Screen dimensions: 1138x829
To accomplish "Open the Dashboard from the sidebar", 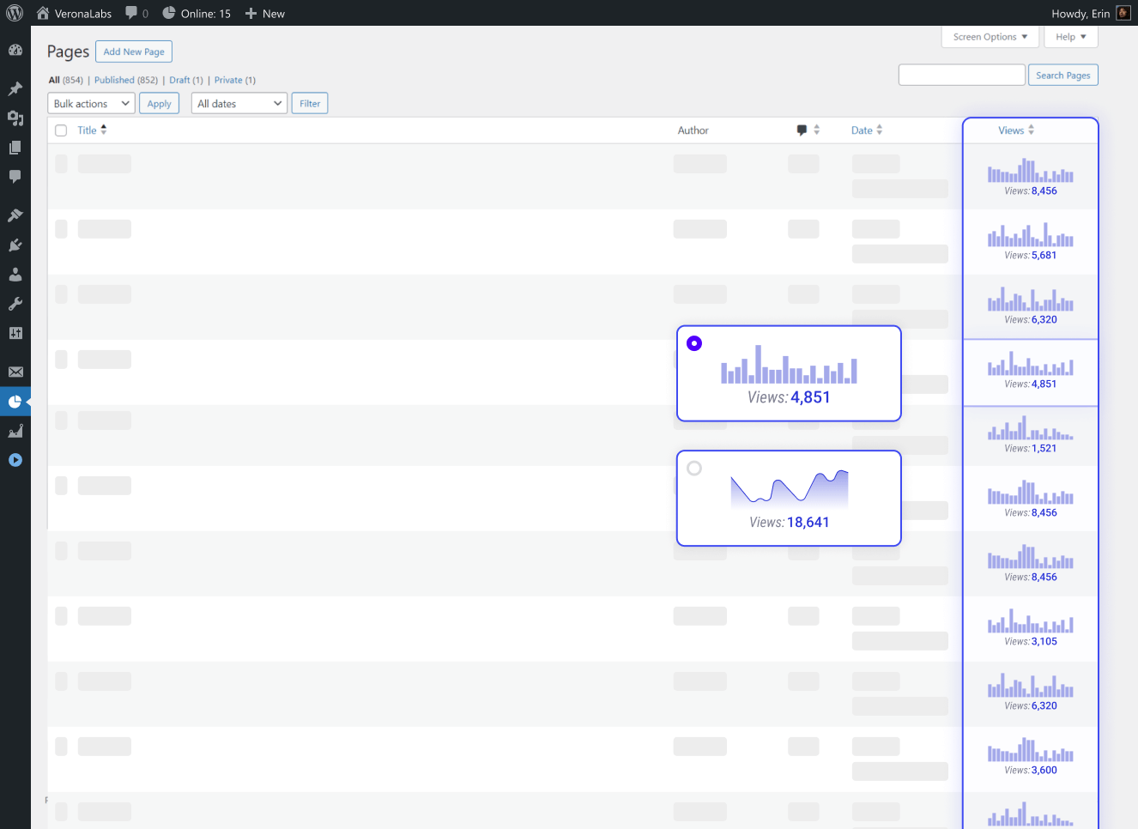I will tap(15, 50).
